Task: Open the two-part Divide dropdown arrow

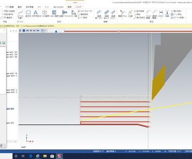Action: tap(130, 18)
